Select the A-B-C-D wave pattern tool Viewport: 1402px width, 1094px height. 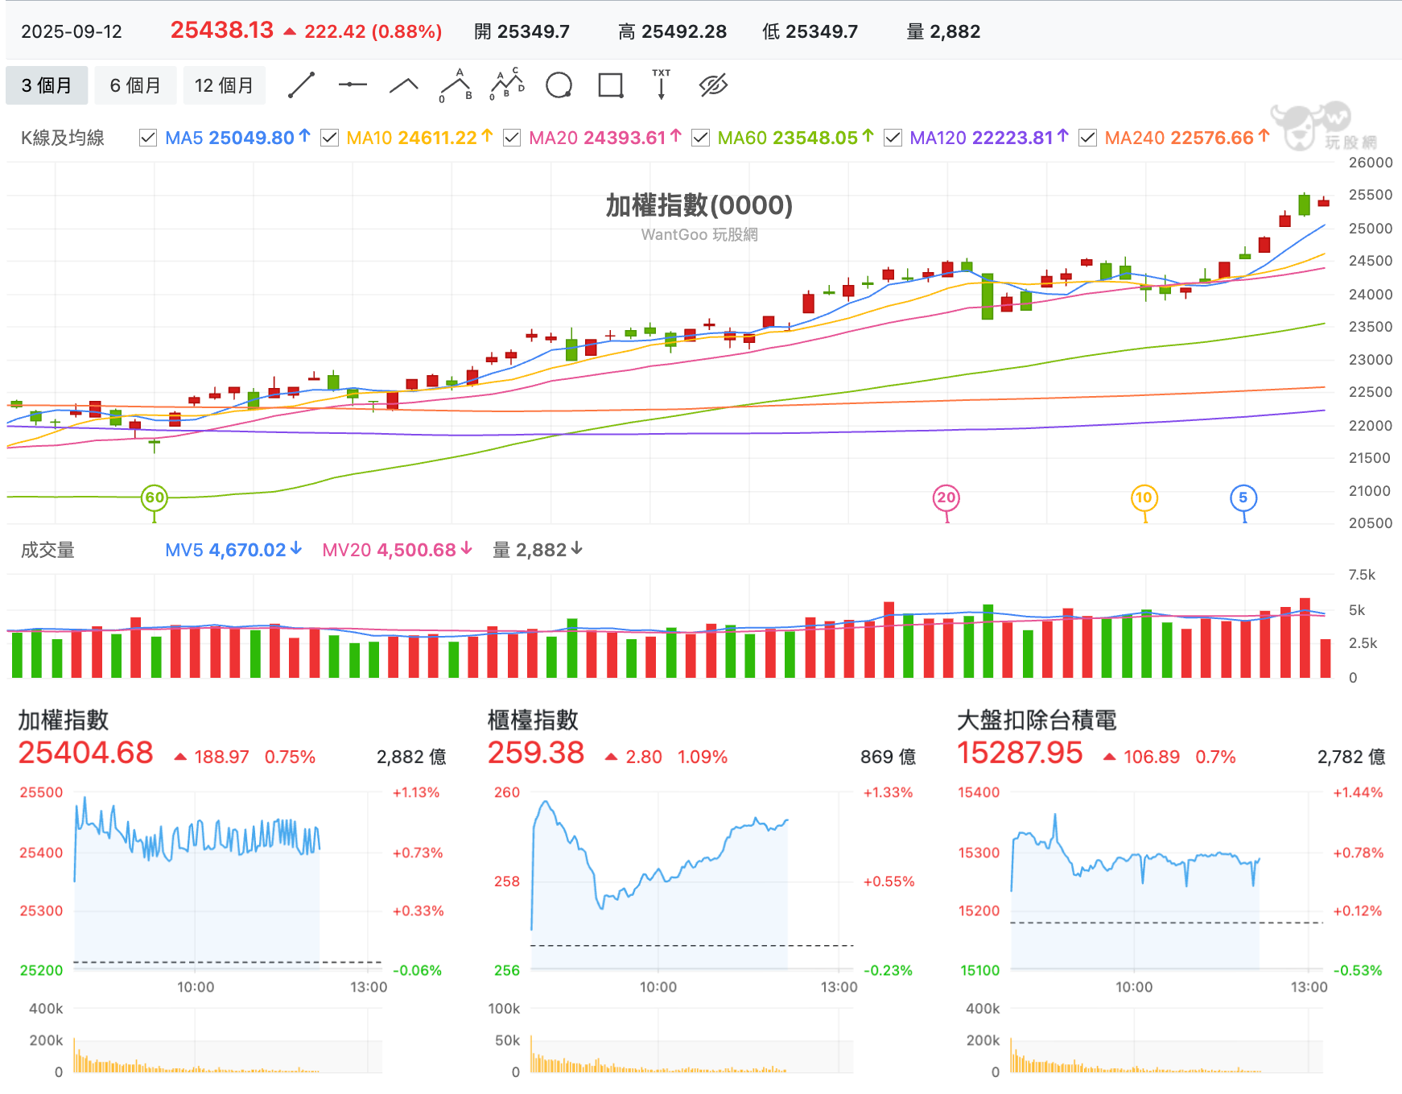pos(507,85)
